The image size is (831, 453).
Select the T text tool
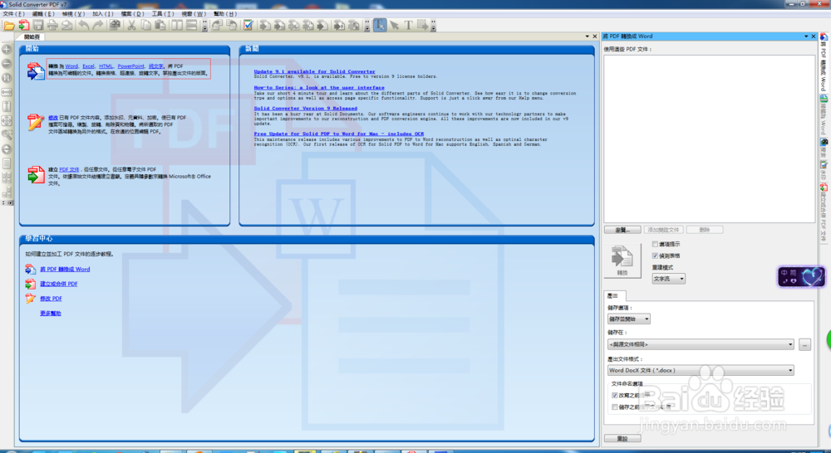click(x=408, y=26)
